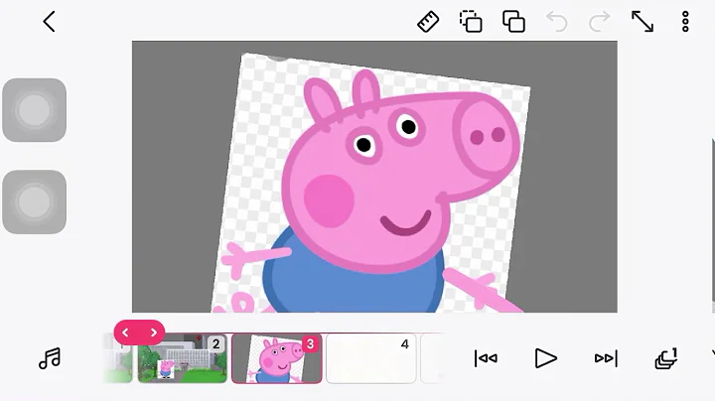
Task: Select empty frame 4 in timeline
Action: pos(371,358)
